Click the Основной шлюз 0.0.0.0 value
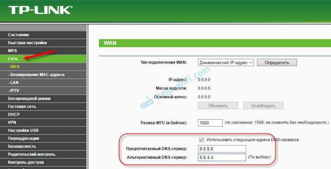331x169 pixels. (204, 97)
